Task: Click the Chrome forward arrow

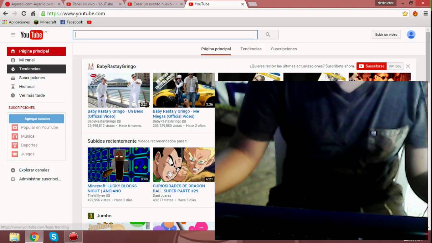Action: click(15, 13)
